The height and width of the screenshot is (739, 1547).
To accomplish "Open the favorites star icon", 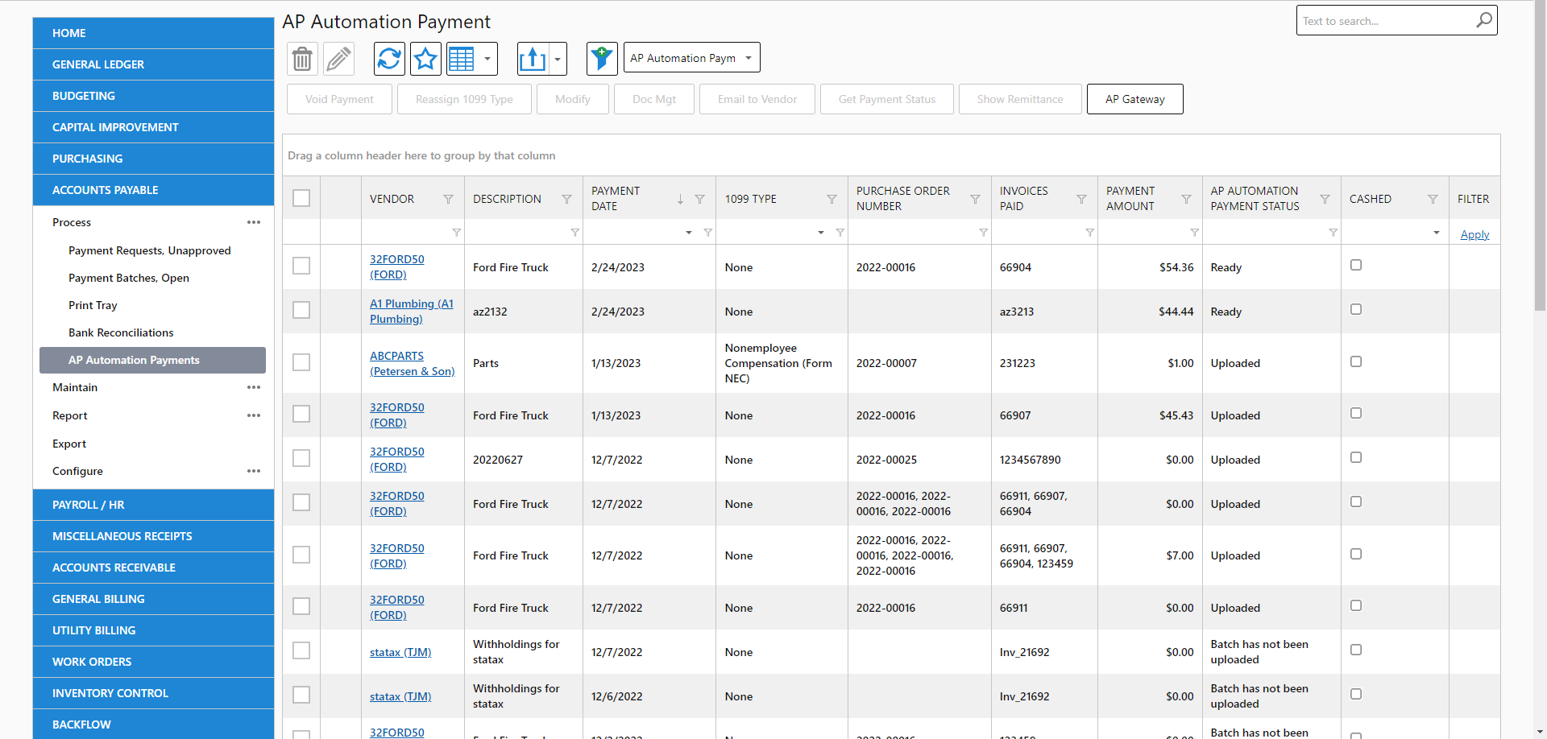I will point(425,59).
